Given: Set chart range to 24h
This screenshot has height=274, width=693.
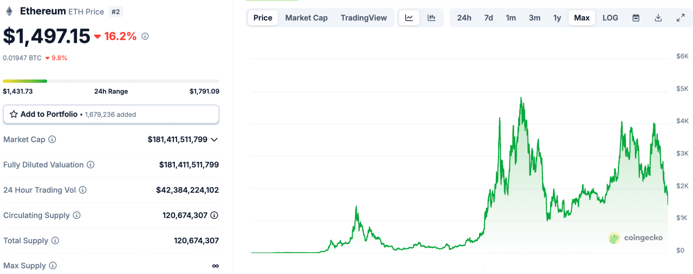Looking at the screenshot, I should tap(464, 18).
